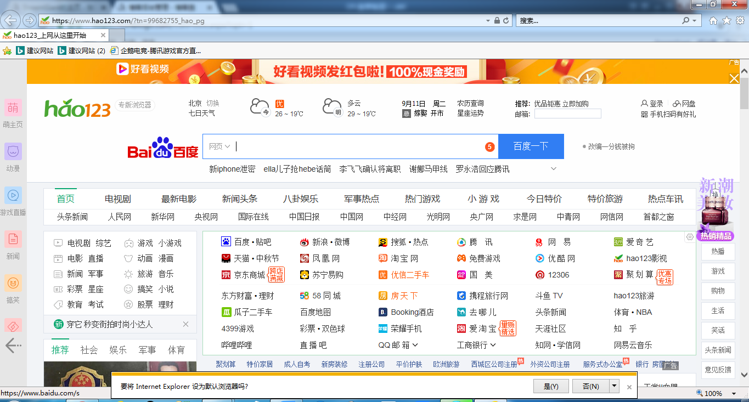The height and width of the screenshot is (402, 749).
Task: Click 手机扫码有好礼 QR icon link
Action: 668,114
